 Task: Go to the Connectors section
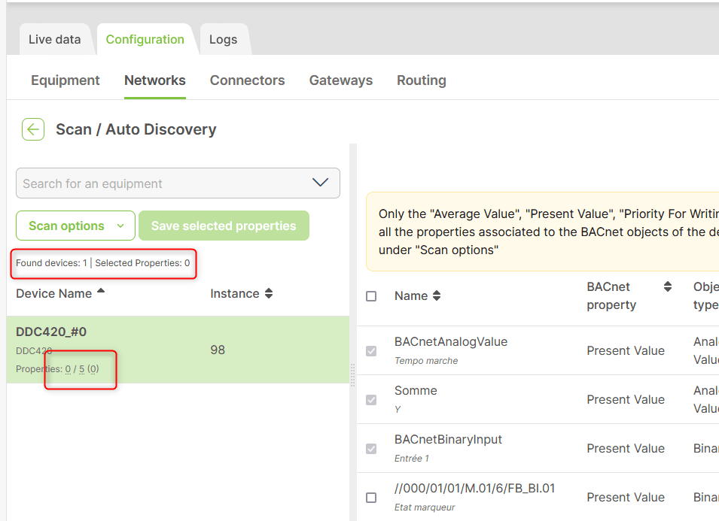247,80
